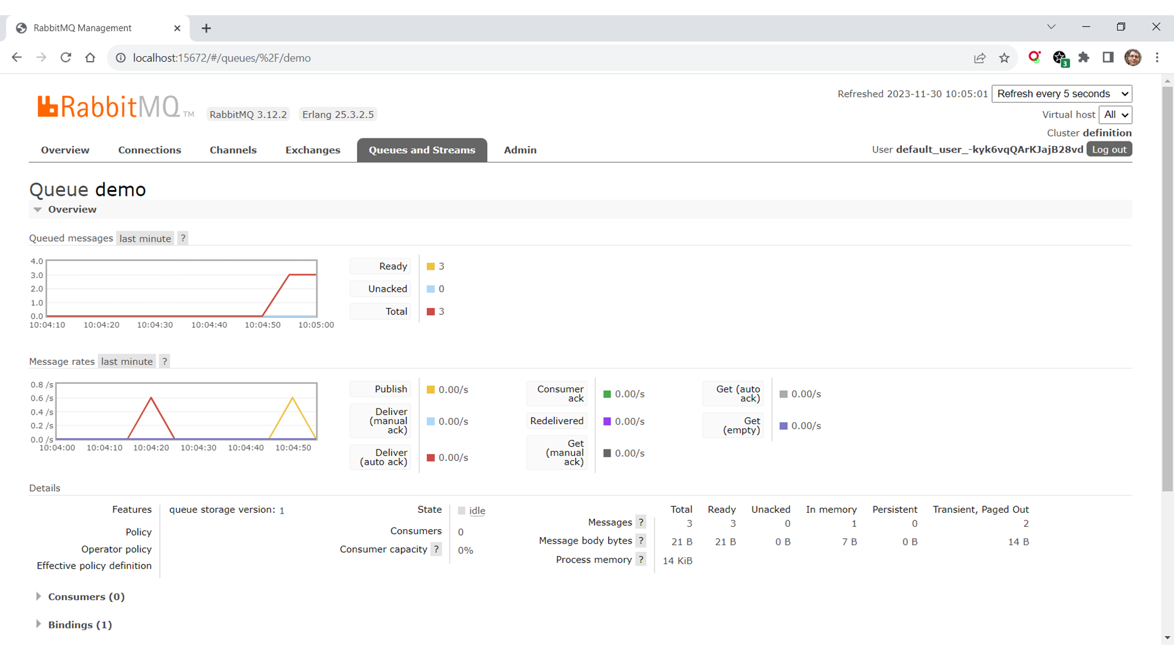This screenshot has height=660, width=1174.
Task: Click the yellow Ready color swatch
Action: [x=431, y=266]
